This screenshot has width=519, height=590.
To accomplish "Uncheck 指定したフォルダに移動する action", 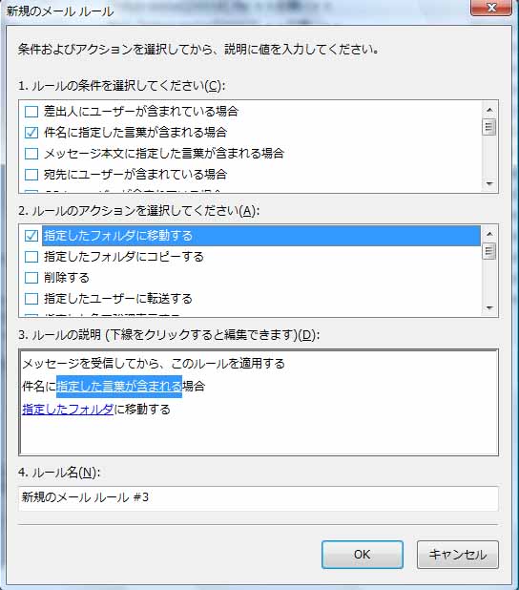I will pyautogui.click(x=31, y=236).
